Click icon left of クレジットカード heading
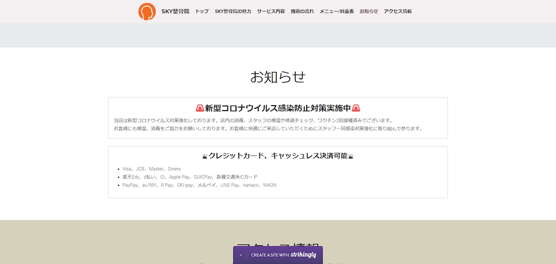The image size is (556, 264). (x=205, y=156)
